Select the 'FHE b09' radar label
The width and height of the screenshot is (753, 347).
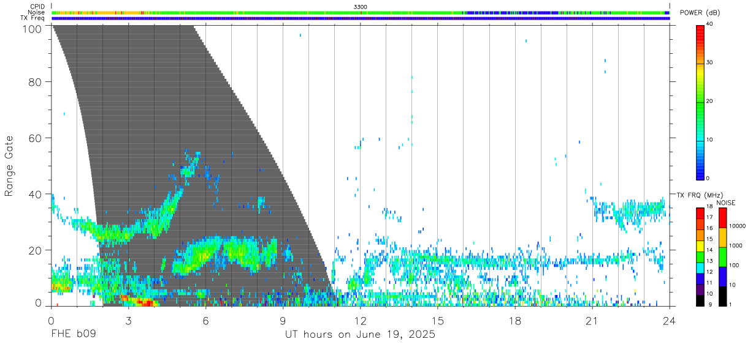[x=73, y=335]
